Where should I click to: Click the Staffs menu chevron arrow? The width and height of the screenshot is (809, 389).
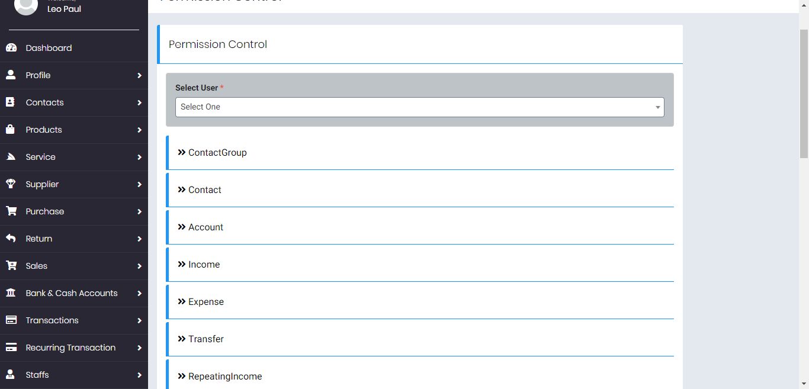(139, 375)
